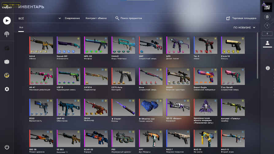Select the MP9 item thumbnail
Viewport: 274px width, 154px height.
pyautogui.click(x=178, y=45)
